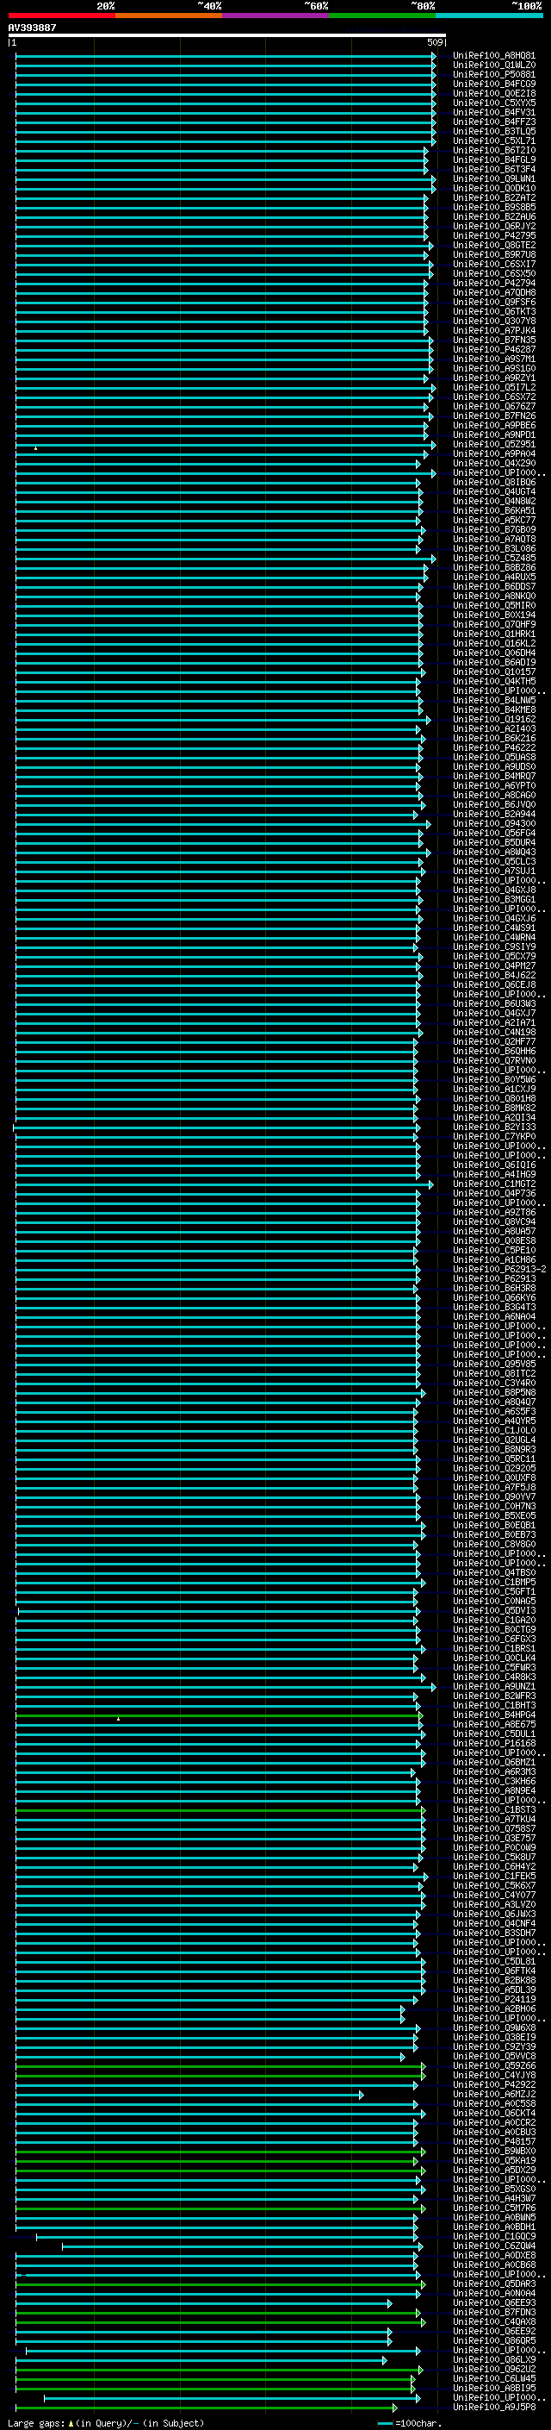Image resolution: width=551 pixels, height=2430 pixels.
Task: Open the UniRef100_A8E675 entry
Action: point(493,1724)
